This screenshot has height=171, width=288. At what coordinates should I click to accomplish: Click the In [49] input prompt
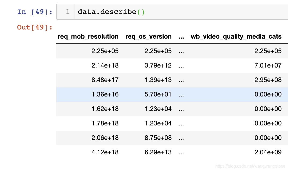[35, 12]
